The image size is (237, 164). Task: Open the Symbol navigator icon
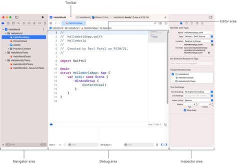coord(13,23)
